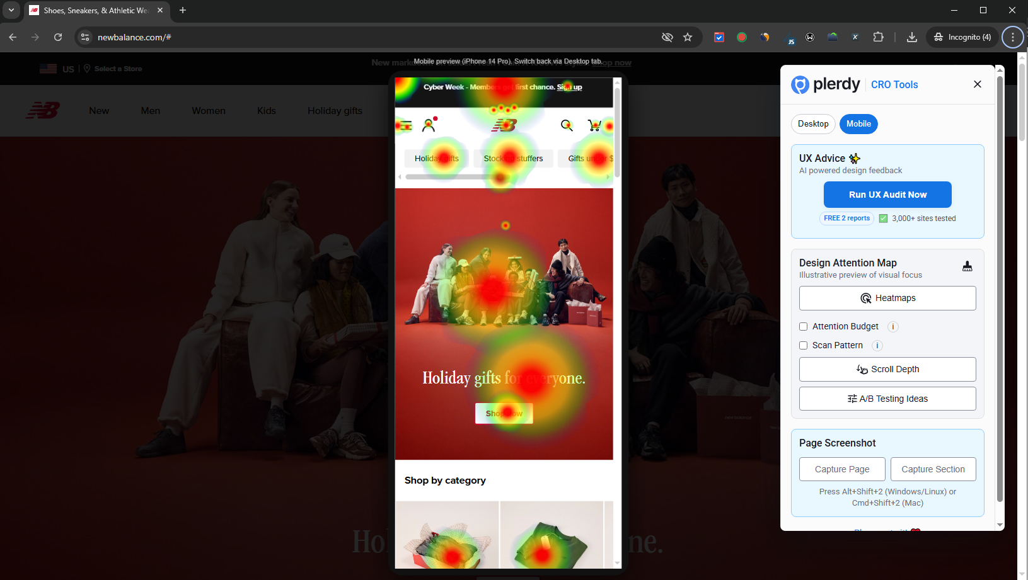1028x580 pixels.
Task: Click the blue-orange swirl extension icon
Action: [765, 37]
